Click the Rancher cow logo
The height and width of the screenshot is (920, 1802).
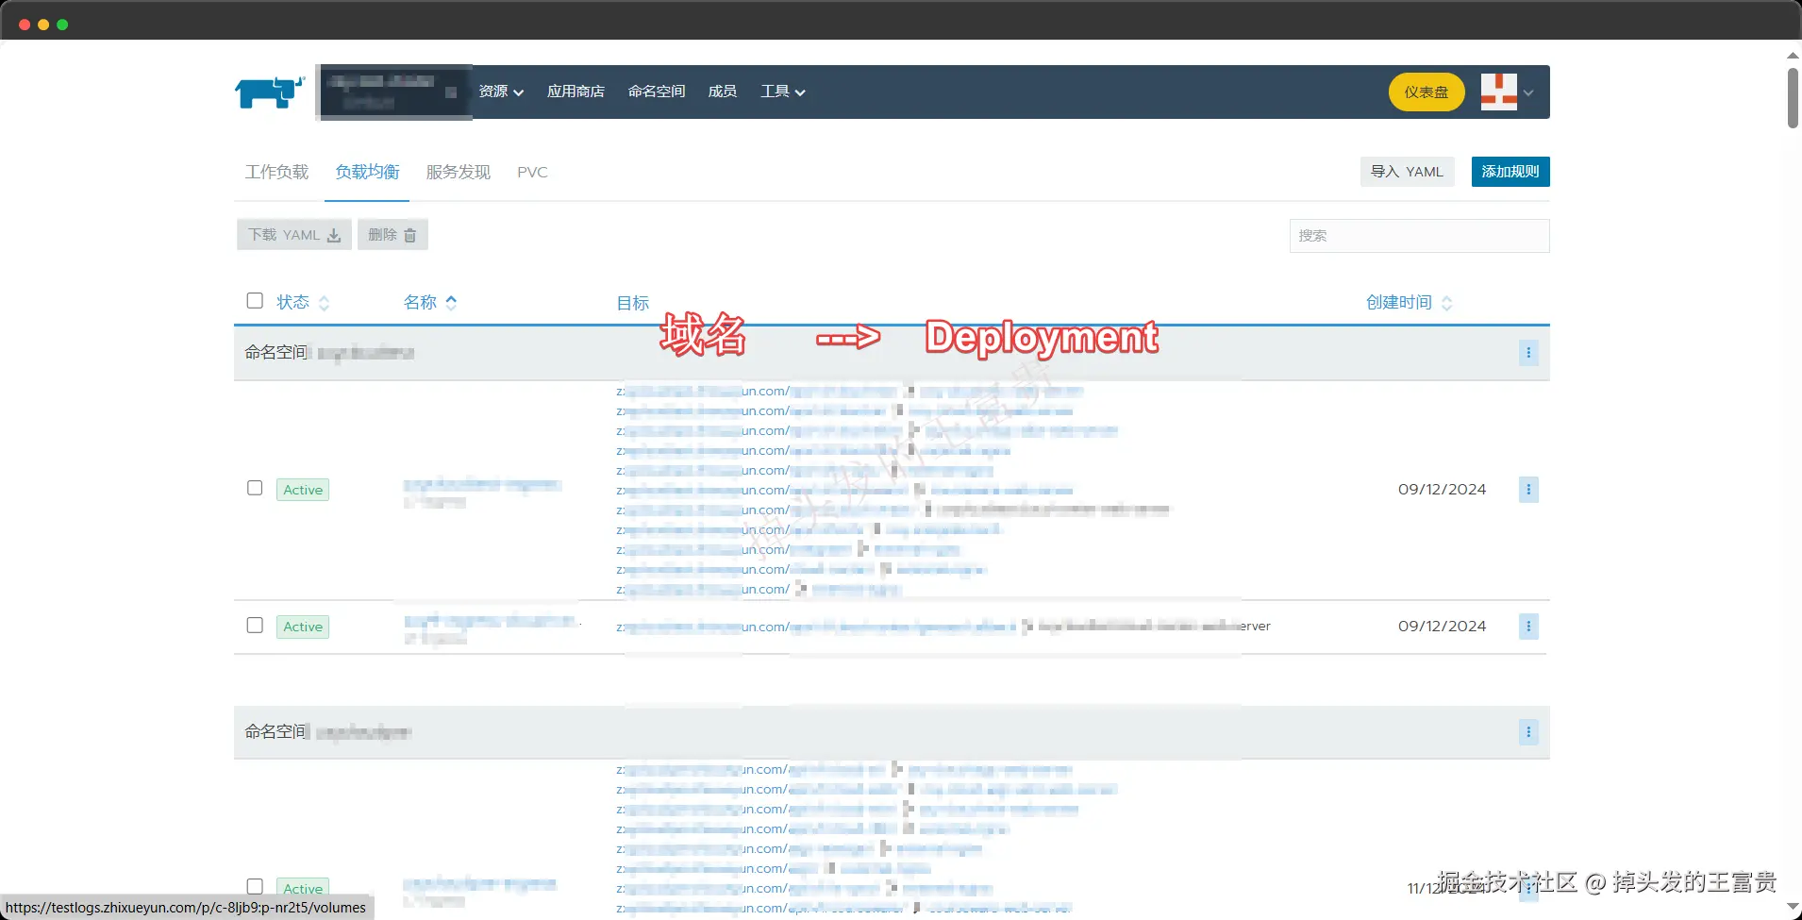pos(270,92)
